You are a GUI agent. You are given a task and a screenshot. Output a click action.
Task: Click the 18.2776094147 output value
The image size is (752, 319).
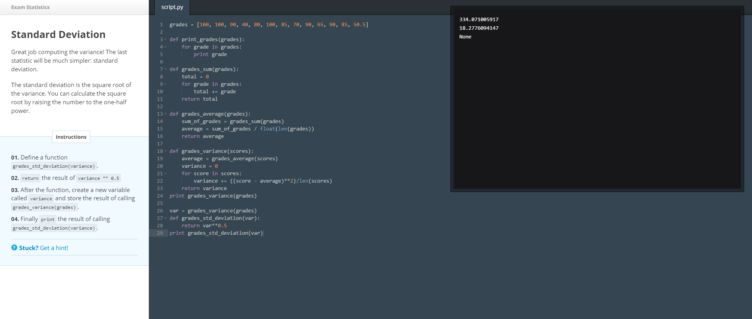click(x=479, y=28)
